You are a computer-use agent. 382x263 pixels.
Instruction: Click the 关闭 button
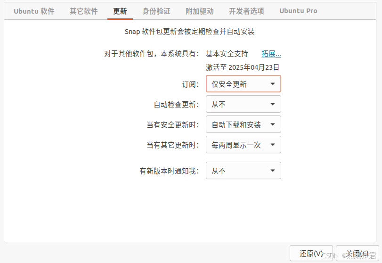tap(357, 254)
